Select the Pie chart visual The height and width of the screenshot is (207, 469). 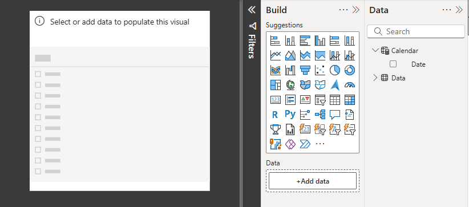[335, 70]
